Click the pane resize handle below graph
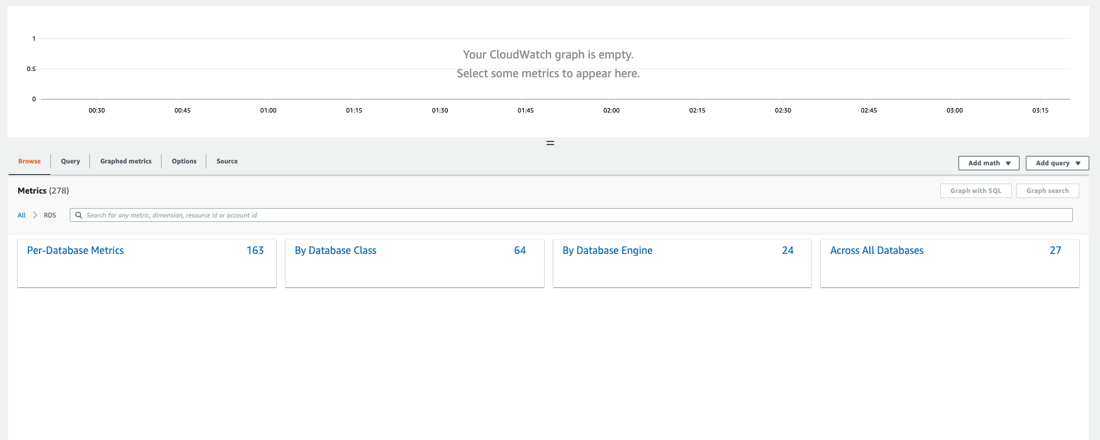The image size is (1100, 440). point(550,143)
